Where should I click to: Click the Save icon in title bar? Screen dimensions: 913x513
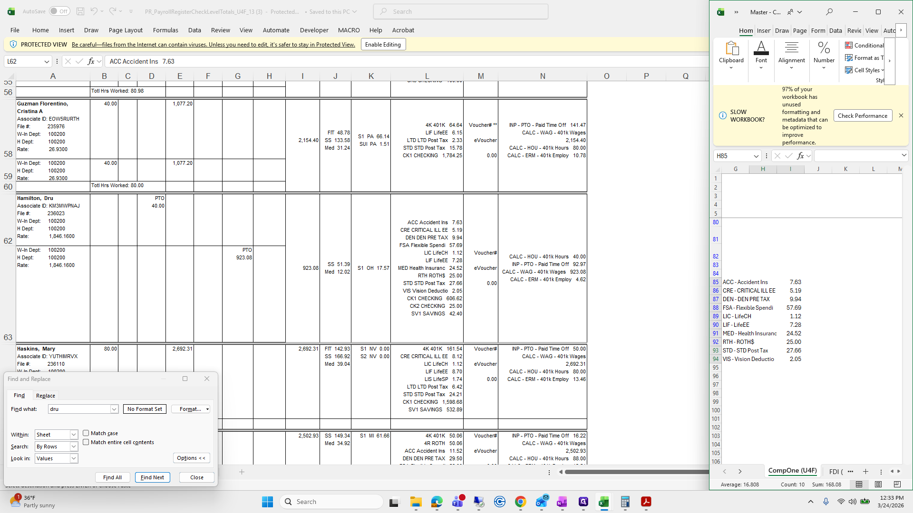click(80, 11)
